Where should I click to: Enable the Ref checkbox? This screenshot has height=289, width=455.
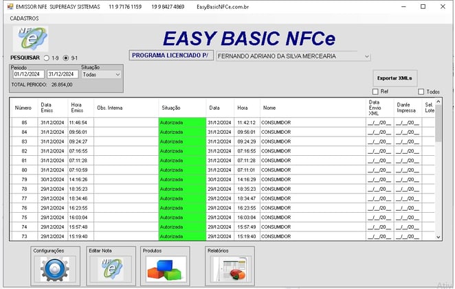pos(375,91)
